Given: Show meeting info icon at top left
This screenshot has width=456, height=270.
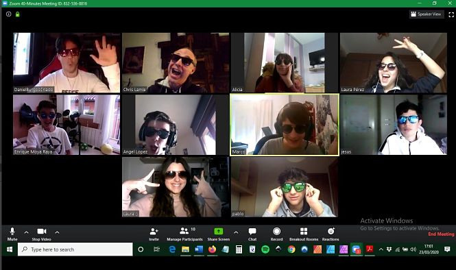Looking at the screenshot, I should pos(9,14).
